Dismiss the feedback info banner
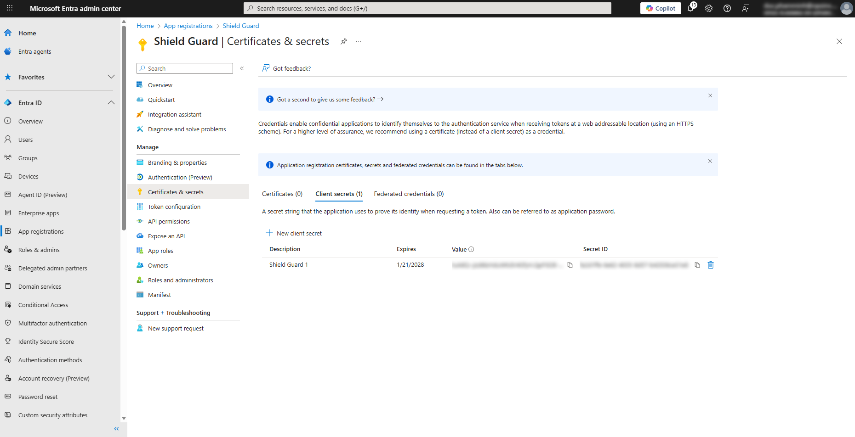 [710, 95]
